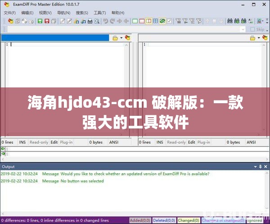Viewport: 270px width, 224px height.
Task: Click Plug-in in left pane status bar
Action: click(66, 142)
